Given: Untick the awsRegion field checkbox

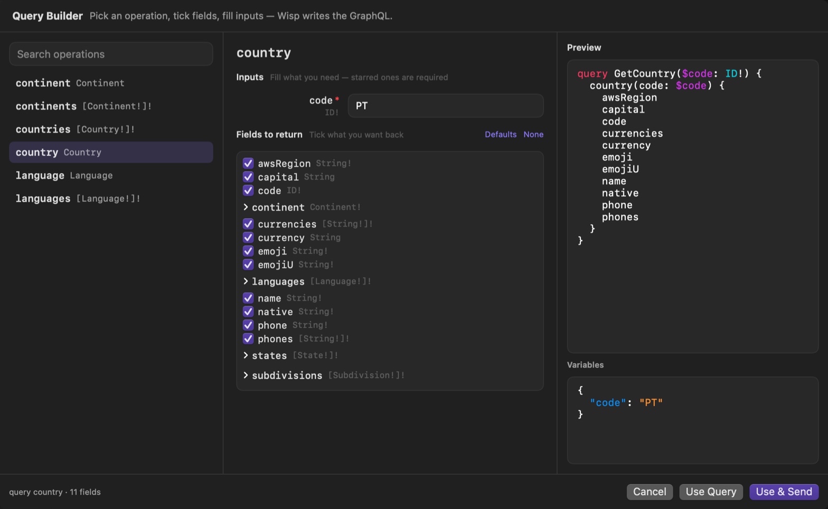Looking at the screenshot, I should coord(248,163).
